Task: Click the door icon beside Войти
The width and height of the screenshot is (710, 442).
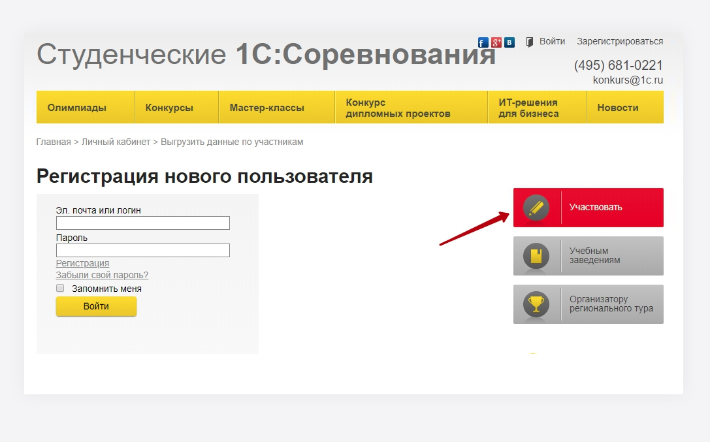Action: point(530,42)
